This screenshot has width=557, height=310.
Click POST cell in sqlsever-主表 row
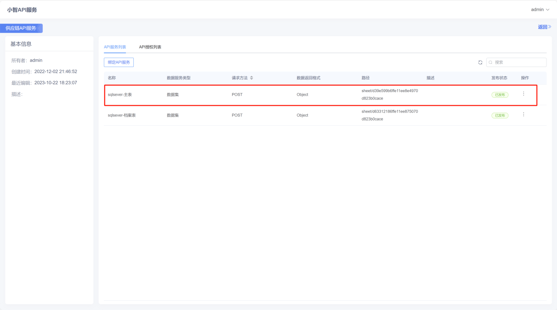(237, 95)
